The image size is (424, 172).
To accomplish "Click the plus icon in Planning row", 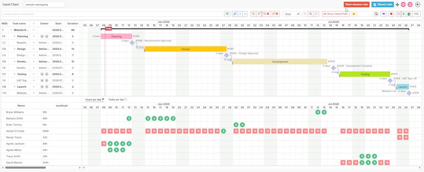I will 34,36.
